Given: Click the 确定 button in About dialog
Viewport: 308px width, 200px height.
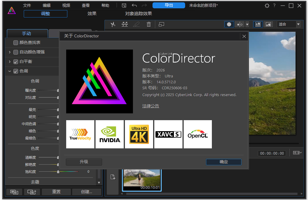Looking at the screenshot, I should click(x=223, y=162).
